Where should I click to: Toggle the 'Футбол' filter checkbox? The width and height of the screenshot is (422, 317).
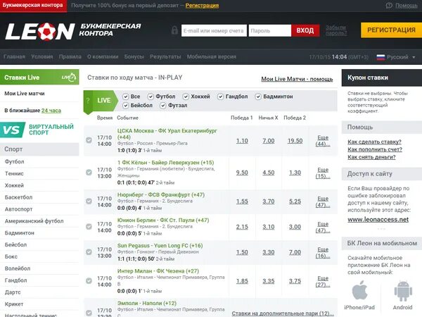coord(151,97)
